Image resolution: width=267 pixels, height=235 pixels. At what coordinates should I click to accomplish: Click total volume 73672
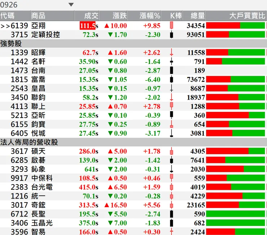(x=196, y=79)
